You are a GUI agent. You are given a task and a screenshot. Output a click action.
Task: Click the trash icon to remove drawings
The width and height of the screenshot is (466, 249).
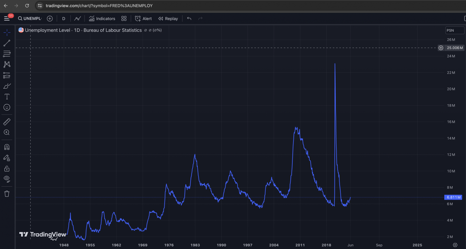click(x=7, y=193)
